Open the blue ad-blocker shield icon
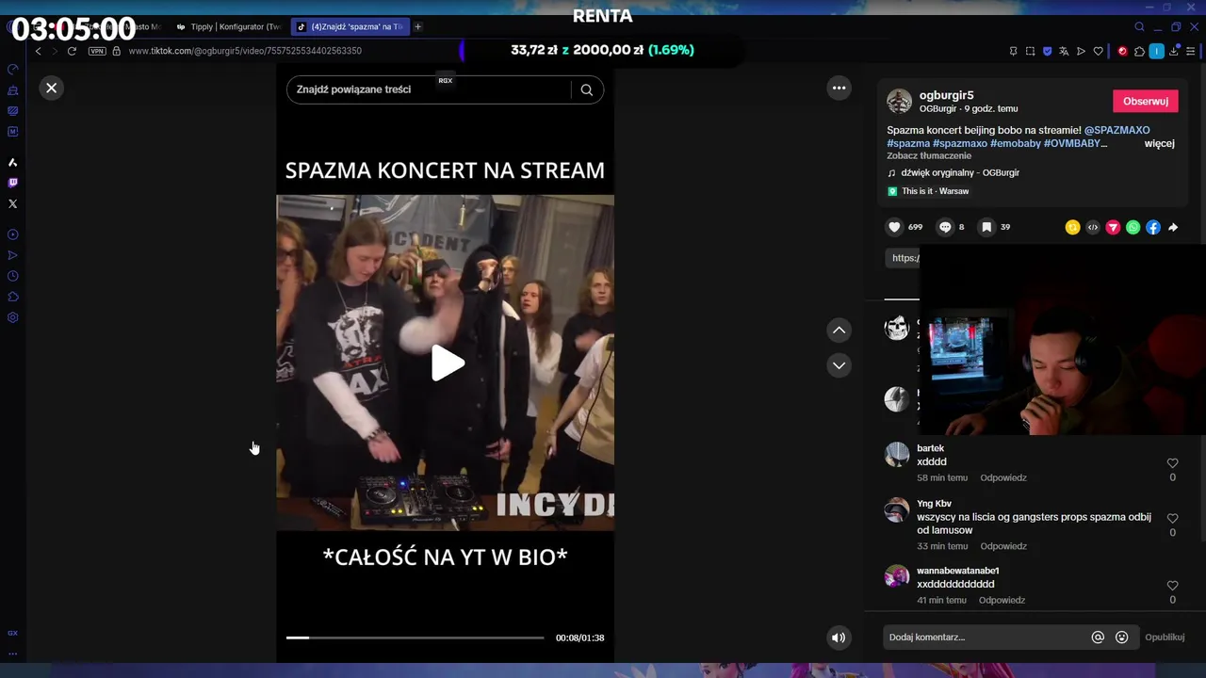Screen dimensions: 1206x678 pos(1047,51)
